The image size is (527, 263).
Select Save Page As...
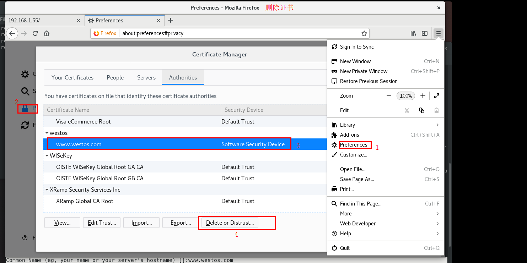tap(386, 179)
